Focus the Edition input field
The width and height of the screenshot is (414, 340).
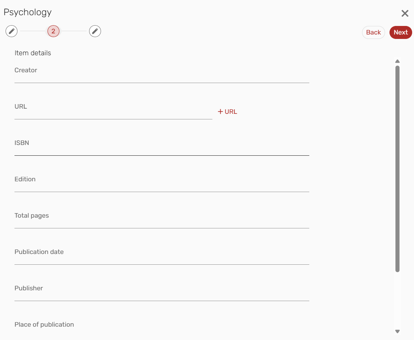tap(162, 183)
